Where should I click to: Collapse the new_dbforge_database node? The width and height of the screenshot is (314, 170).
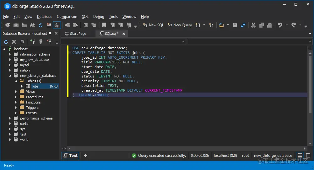pyautogui.click(x=10, y=76)
